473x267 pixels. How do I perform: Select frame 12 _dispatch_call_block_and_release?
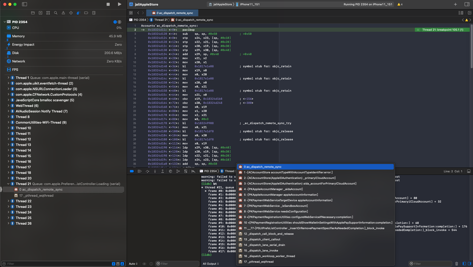point(315,234)
